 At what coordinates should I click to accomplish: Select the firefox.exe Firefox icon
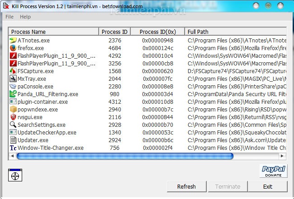pyautogui.click(x=13, y=48)
